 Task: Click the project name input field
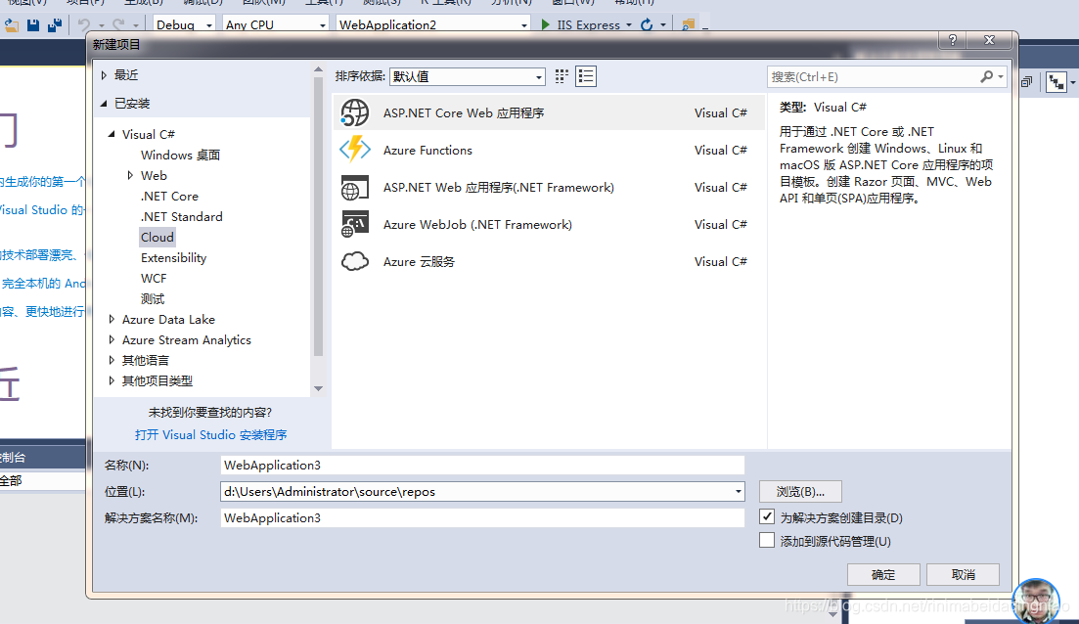tap(482, 466)
